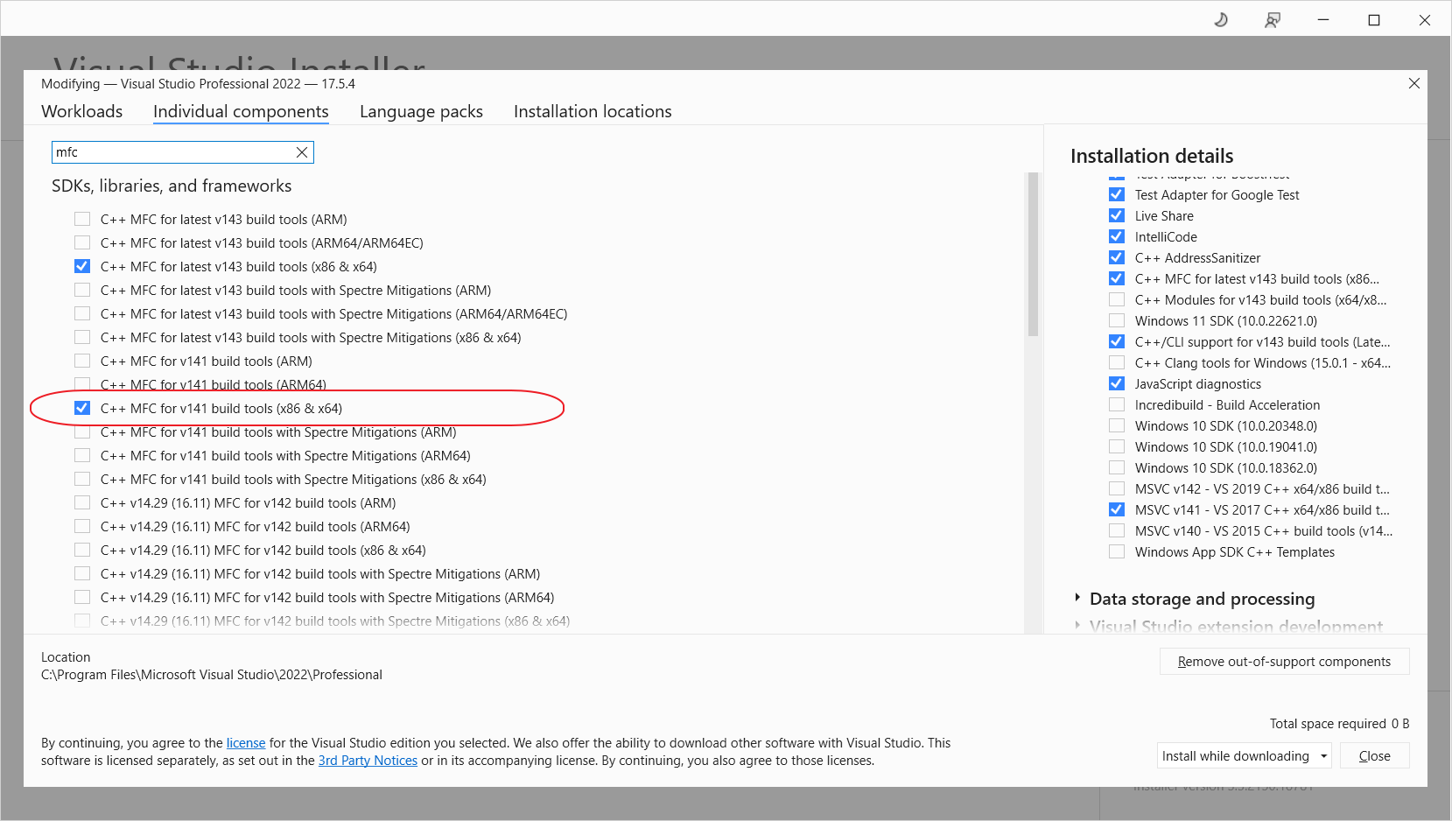1452x821 pixels.
Task: Open the 3rd Party Notices link
Action: [x=368, y=760]
